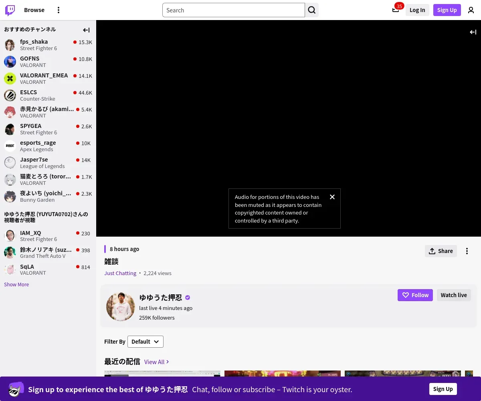
Task: Focus the Search input field
Action: pyautogui.click(x=234, y=10)
